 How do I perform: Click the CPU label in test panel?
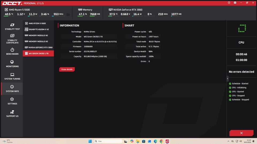pos(241,42)
